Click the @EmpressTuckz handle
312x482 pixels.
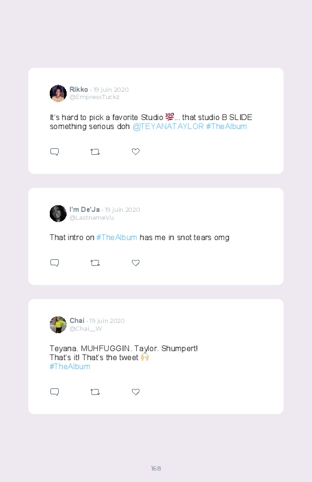pos(94,97)
